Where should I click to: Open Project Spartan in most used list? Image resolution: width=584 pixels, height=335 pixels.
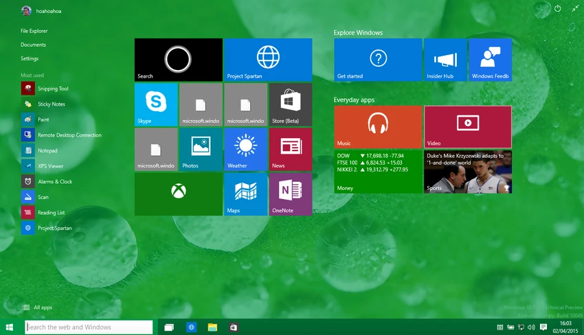47,228
